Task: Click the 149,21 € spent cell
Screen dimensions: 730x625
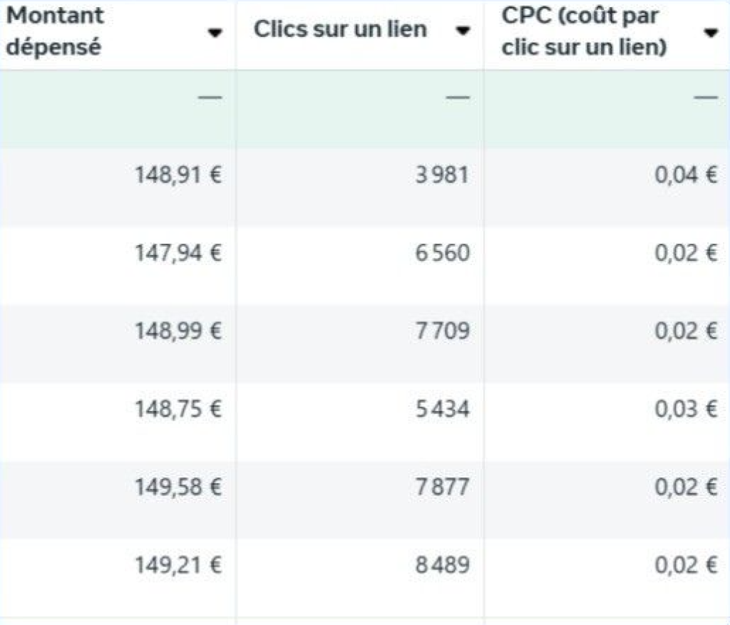Action: click(x=178, y=565)
